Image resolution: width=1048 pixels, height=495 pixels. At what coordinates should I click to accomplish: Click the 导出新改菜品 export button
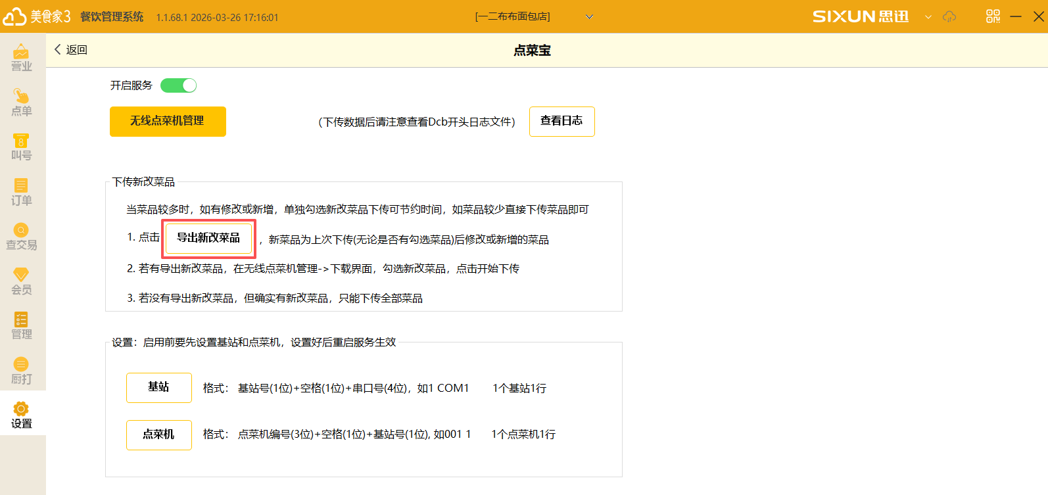click(x=208, y=238)
